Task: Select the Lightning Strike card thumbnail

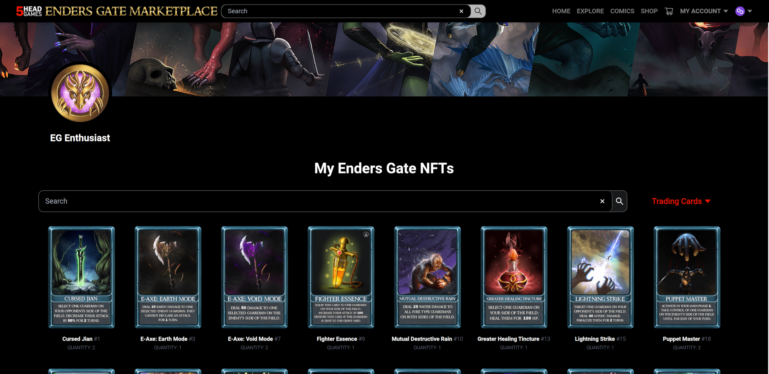Action: point(600,277)
